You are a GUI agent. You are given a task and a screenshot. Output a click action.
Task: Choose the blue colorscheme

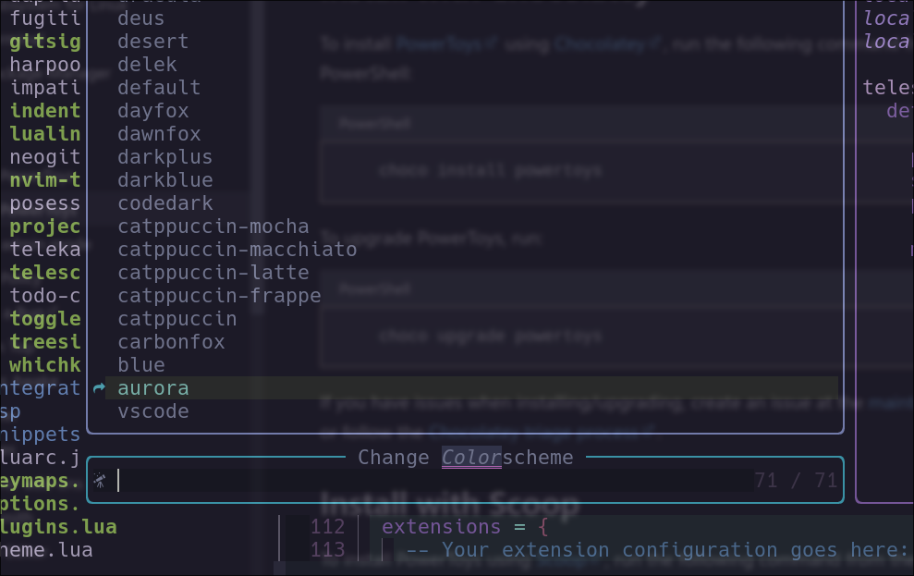[x=141, y=365]
